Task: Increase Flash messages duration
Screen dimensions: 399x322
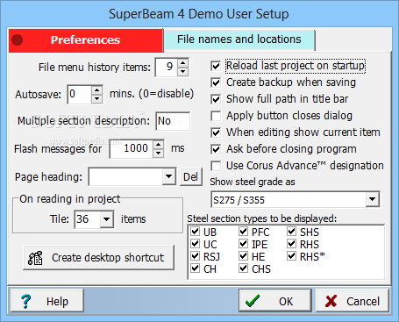Action: [158, 145]
